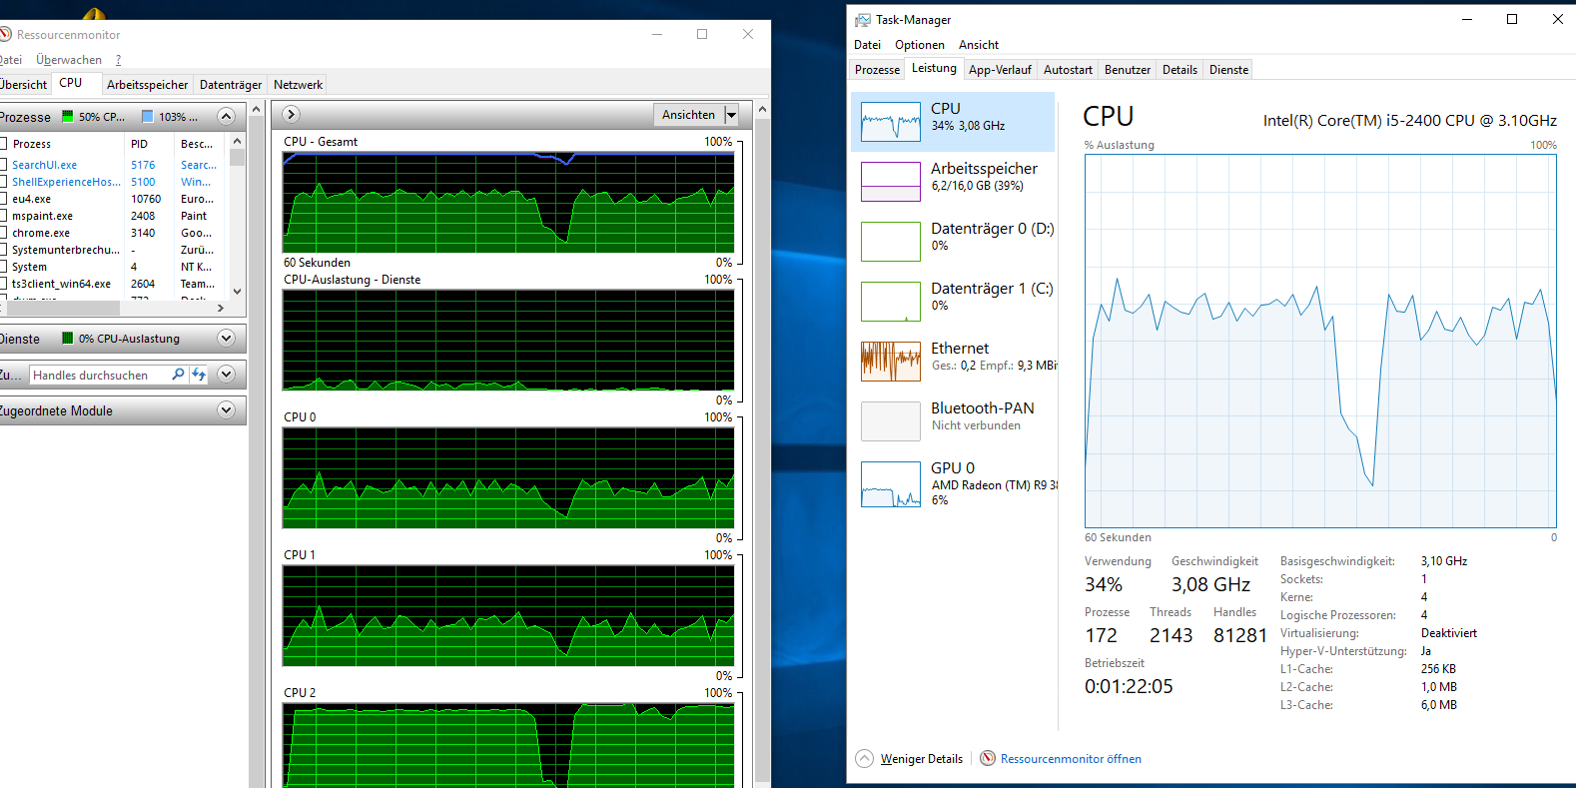Open Datenträger tab in Ressourcenmonitor
The width and height of the screenshot is (1576, 788).
tap(231, 85)
